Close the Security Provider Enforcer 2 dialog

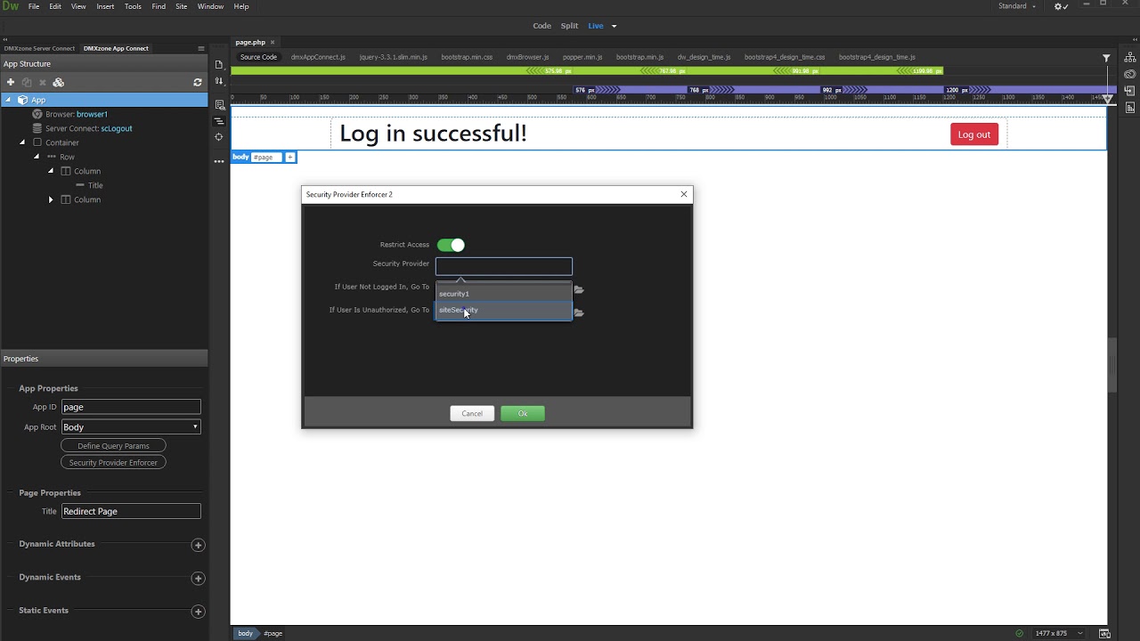point(684,194)
